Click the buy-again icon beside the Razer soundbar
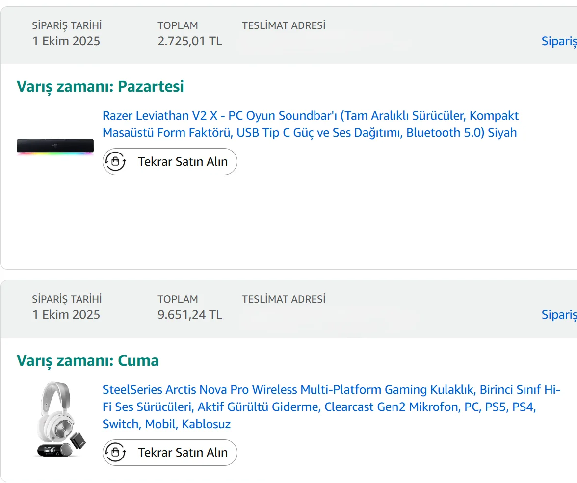 pos(116,161)
